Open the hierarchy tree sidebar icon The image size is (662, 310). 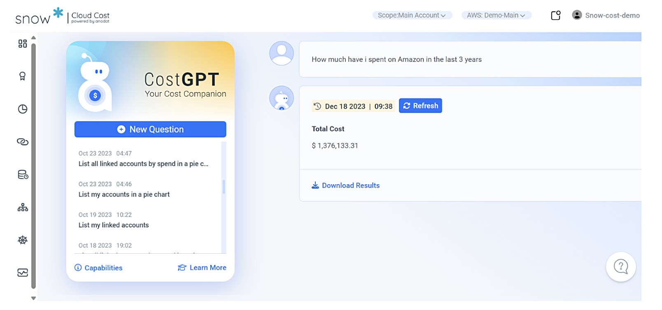point(23,207)
